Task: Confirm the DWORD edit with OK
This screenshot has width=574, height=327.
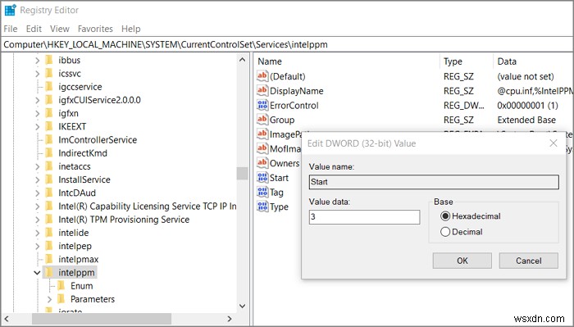Action: pos(462,261)
